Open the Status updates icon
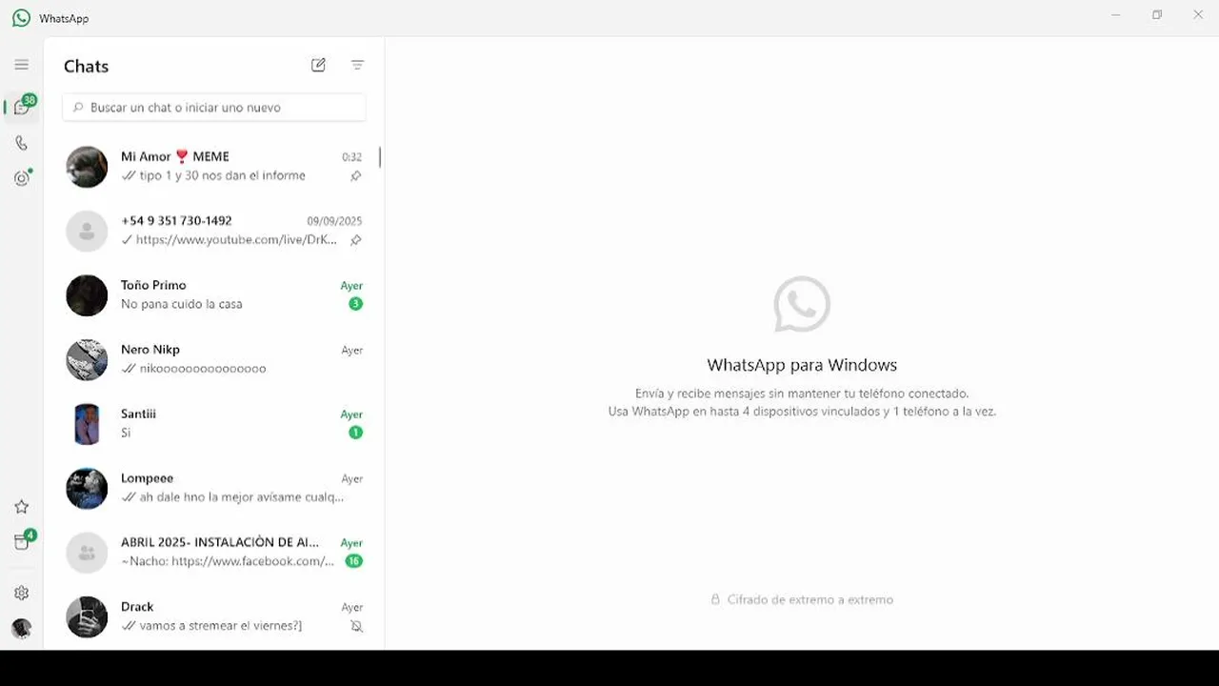Viewport: 1219px width, 686px height. click(x=22, y=178)
